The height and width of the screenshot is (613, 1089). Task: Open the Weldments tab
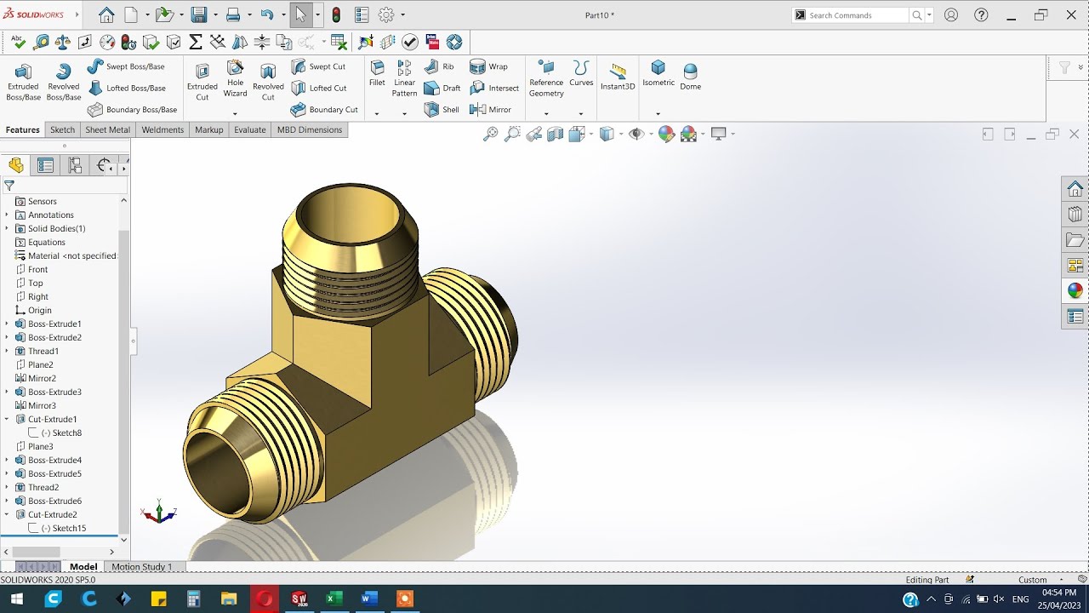[162, 129]
